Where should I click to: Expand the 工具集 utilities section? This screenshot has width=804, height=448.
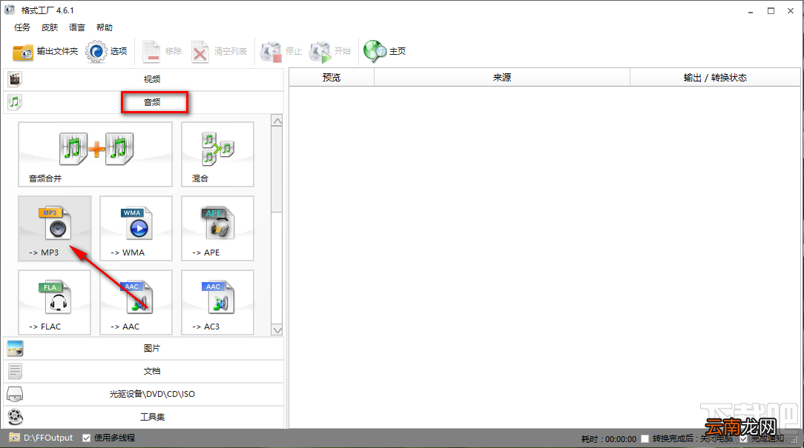coord(144,417)
